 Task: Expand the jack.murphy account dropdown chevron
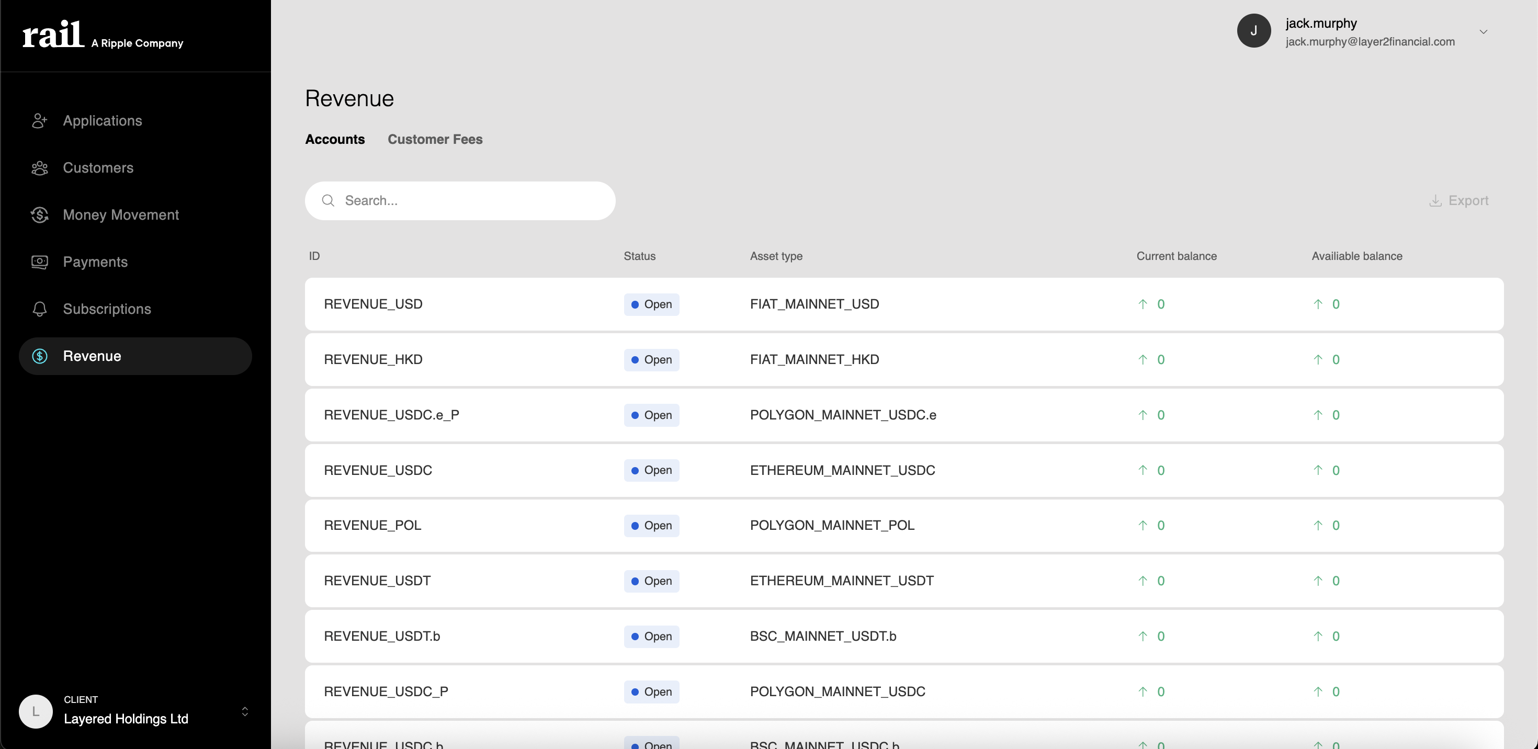click(x=1483, y=31)
